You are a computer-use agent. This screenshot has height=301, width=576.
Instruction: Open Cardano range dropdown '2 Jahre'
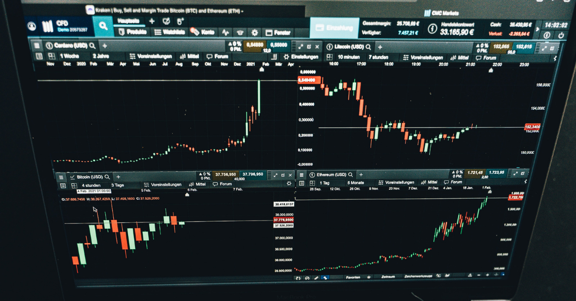tap(101, 56)
